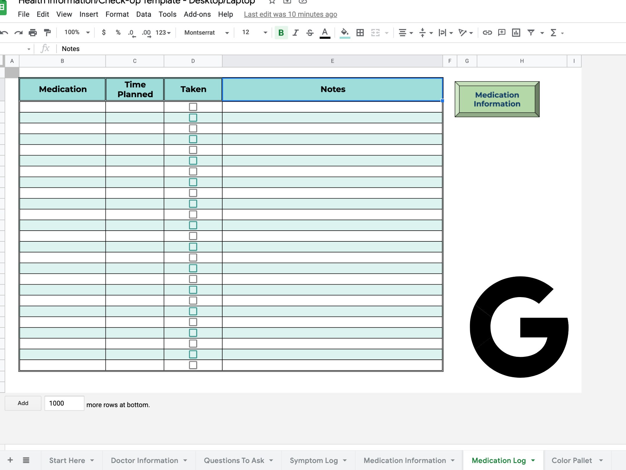Toggle bold formatting off
Image resolution: width=626 pixels, height=470 pixels.
click(x=280, y=32)
